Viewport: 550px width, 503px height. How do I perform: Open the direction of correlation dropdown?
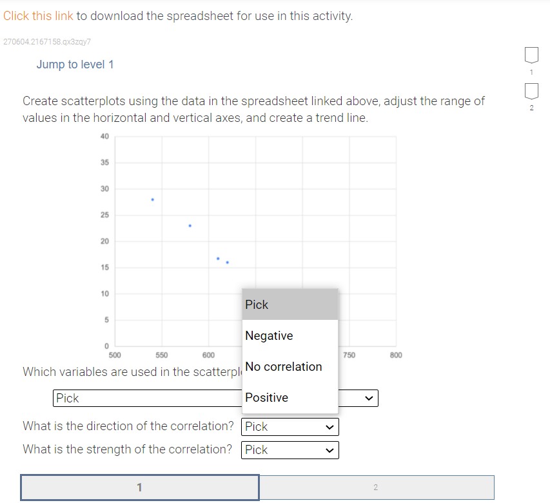(290, 426)
